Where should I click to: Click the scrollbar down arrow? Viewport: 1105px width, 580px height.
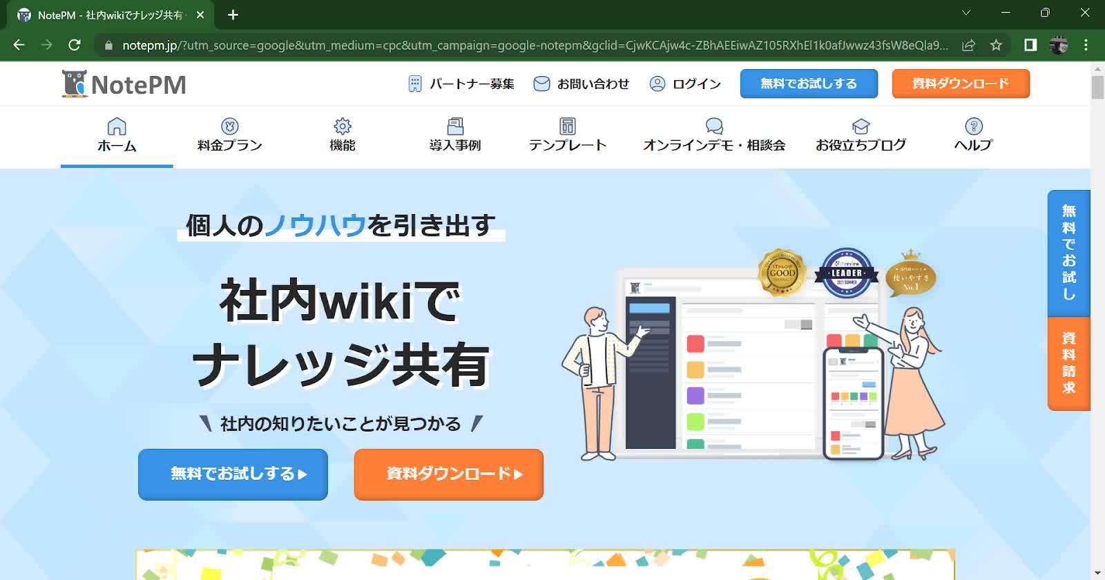(1097, 574)
